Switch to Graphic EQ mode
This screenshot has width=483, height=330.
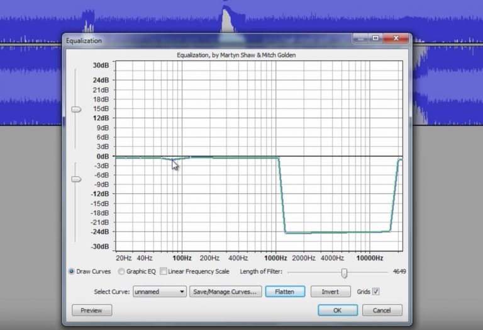point(121,271)
